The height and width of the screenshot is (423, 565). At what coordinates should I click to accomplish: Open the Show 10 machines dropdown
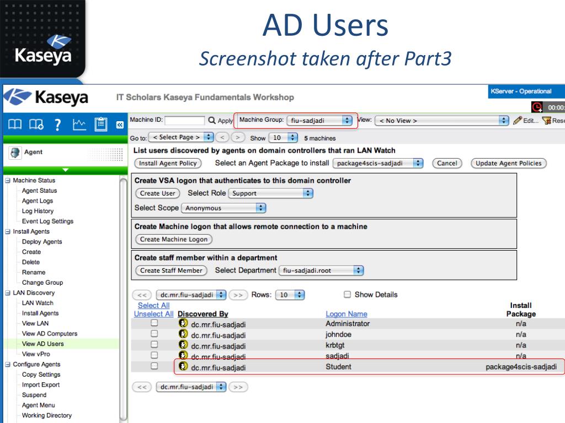pyautogui.click(x=283, y=138)
